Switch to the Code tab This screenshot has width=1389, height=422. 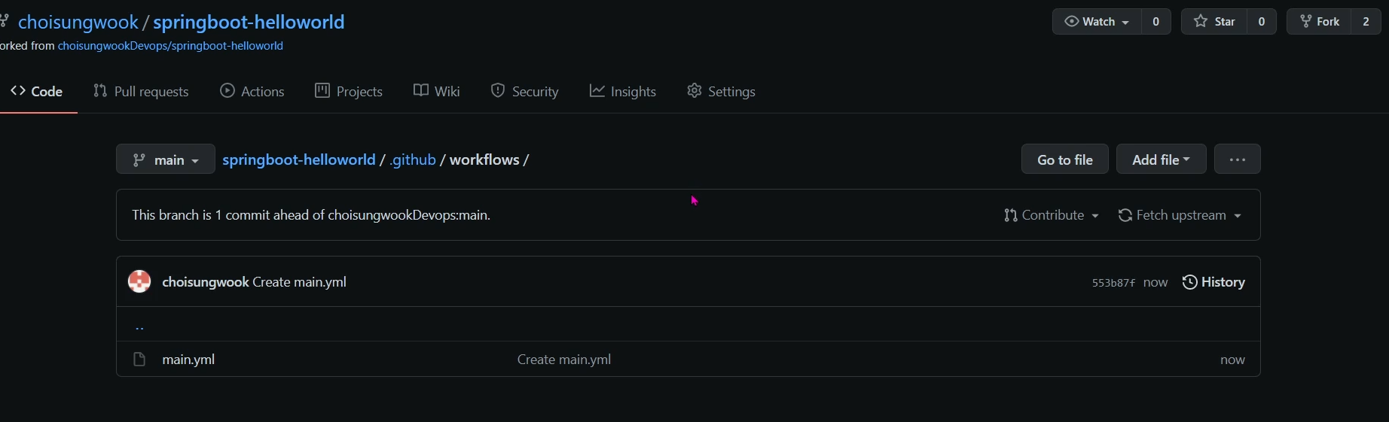[37, 91]
